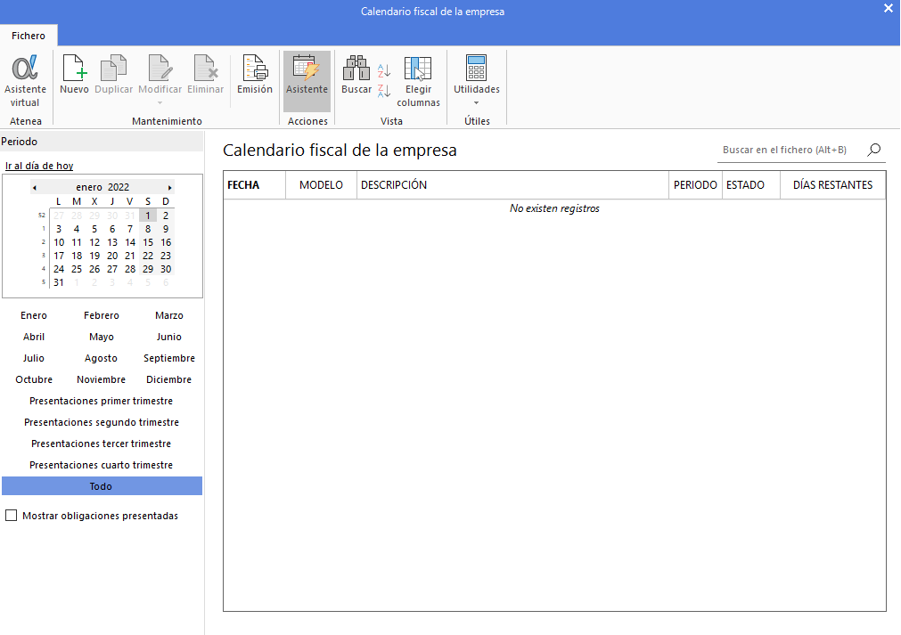Select Presentaciones primer trimestre

pyautogui.click(x=101, y=401)
